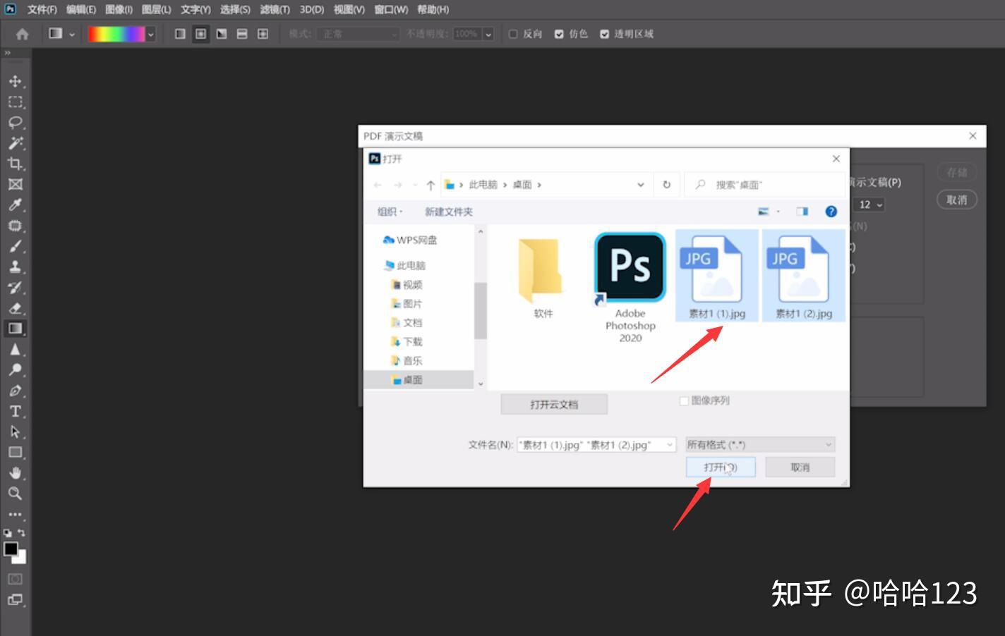Select the Magic Wand tool
The width and height of the screenshot is (1005, 636).
[15, 143]
